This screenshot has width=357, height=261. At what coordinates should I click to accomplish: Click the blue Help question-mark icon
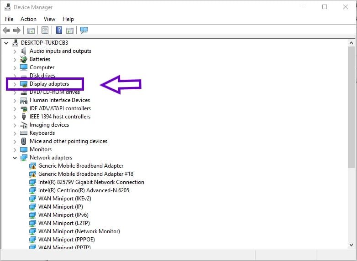point(59,30)
